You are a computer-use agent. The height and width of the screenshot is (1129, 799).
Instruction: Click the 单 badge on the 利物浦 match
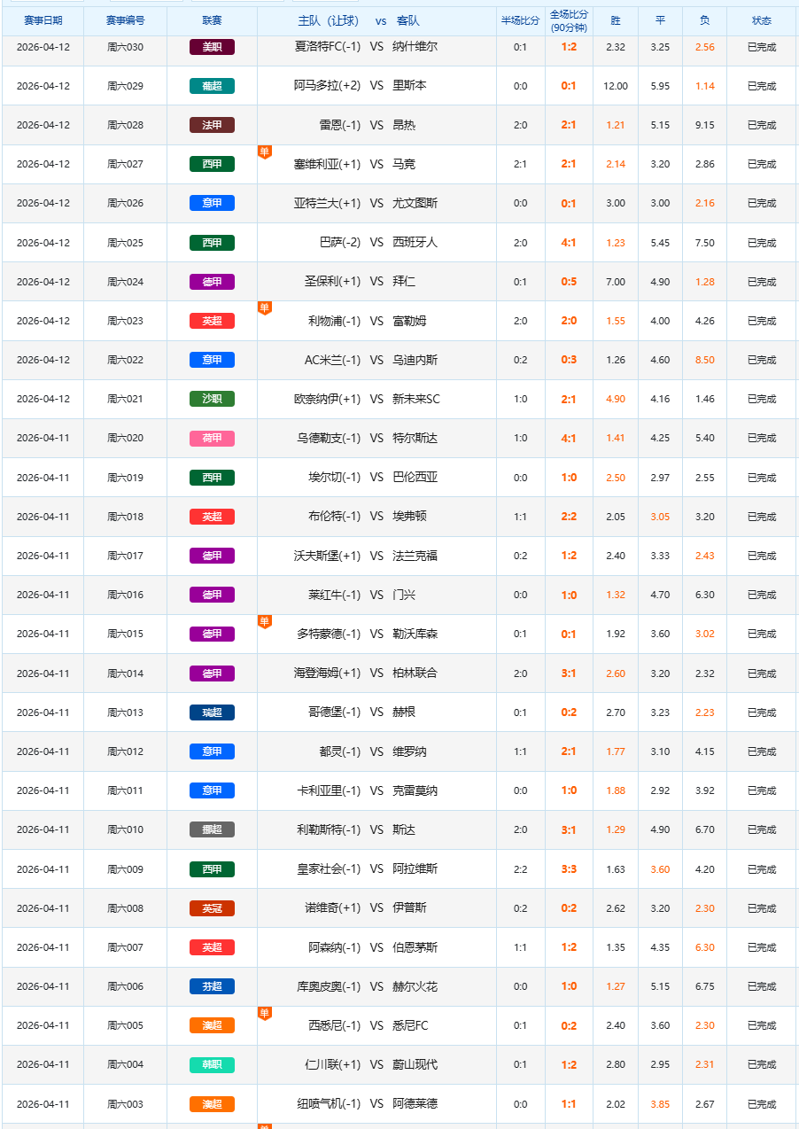point(264,308)
